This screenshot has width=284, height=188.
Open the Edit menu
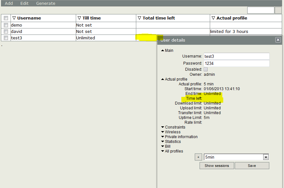[x=24, y=3]
